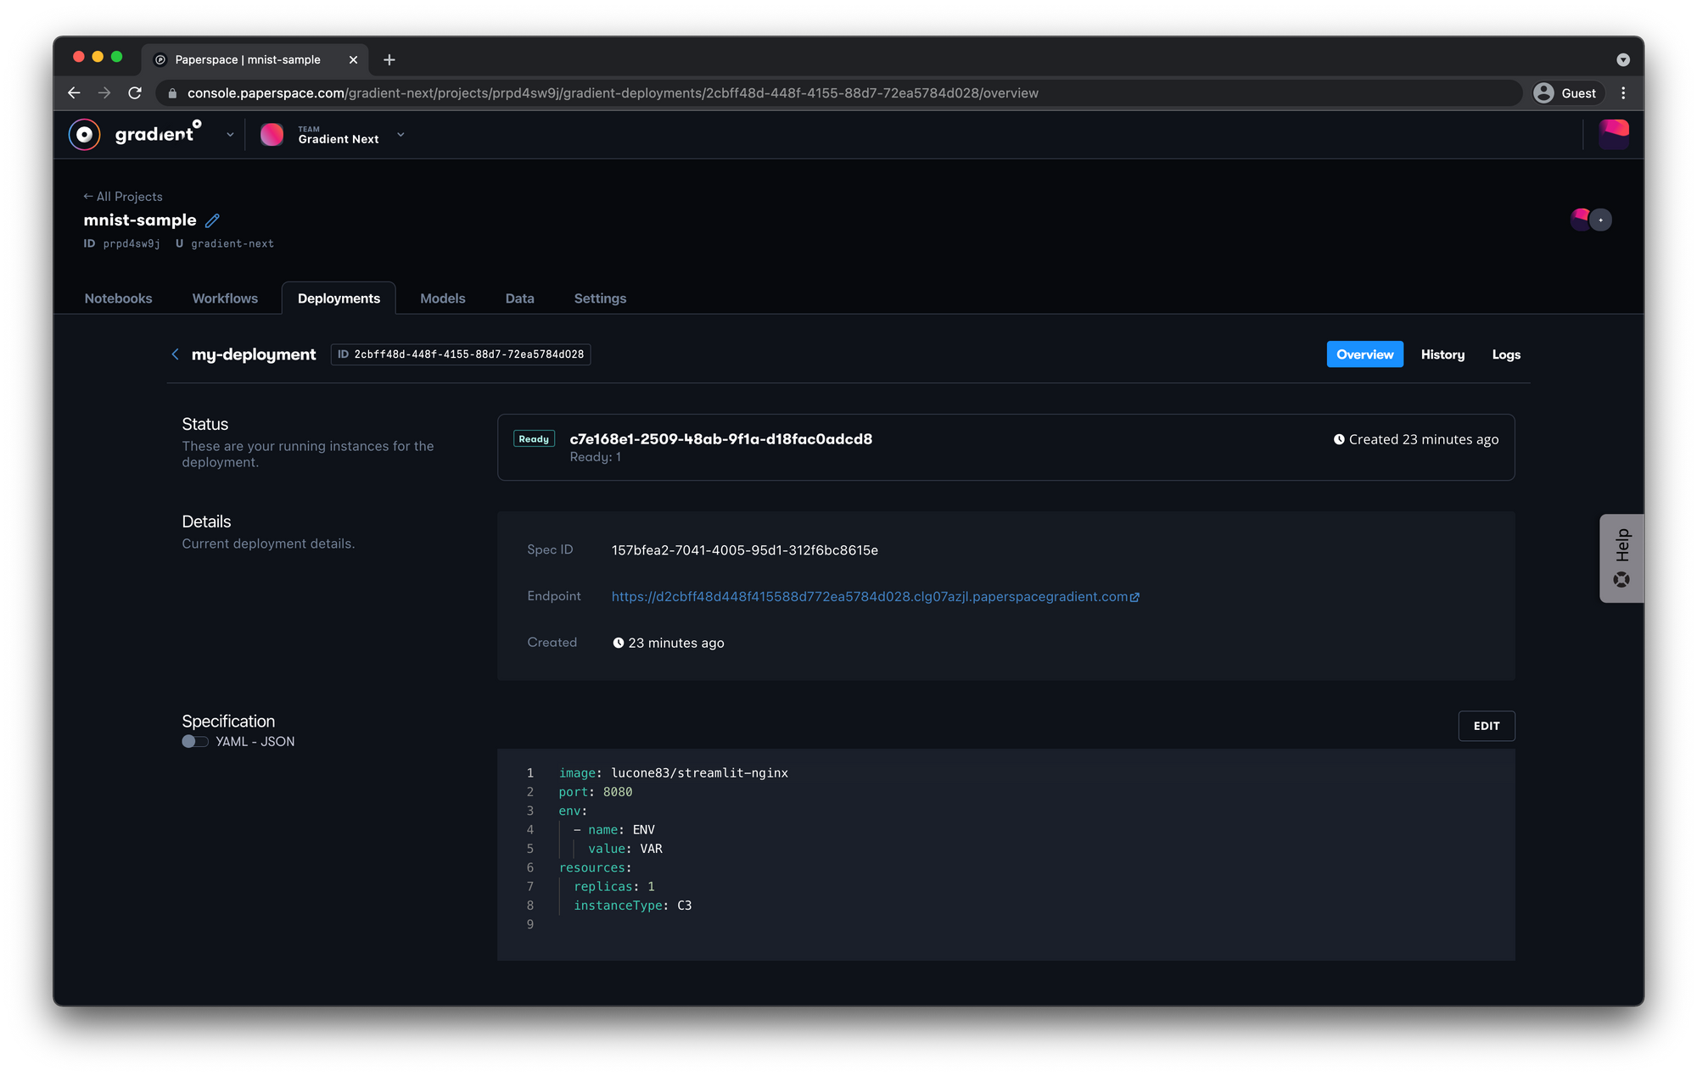Select the deployment ID field next to my-deployment
This screenshot has width=1697, height=1076.
(x=460, y=354)
